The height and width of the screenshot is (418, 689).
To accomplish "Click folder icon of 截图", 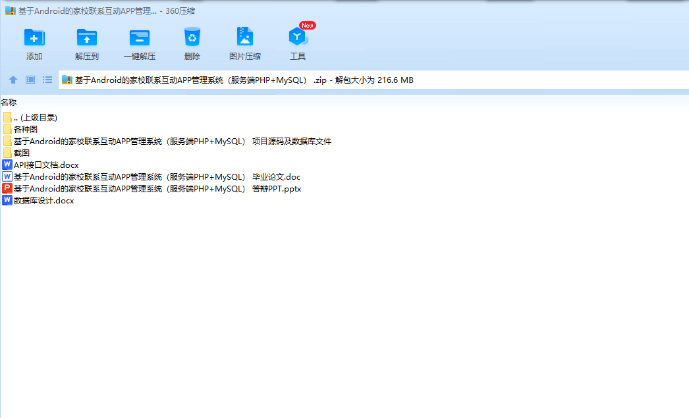I will [x=7, y=153].
